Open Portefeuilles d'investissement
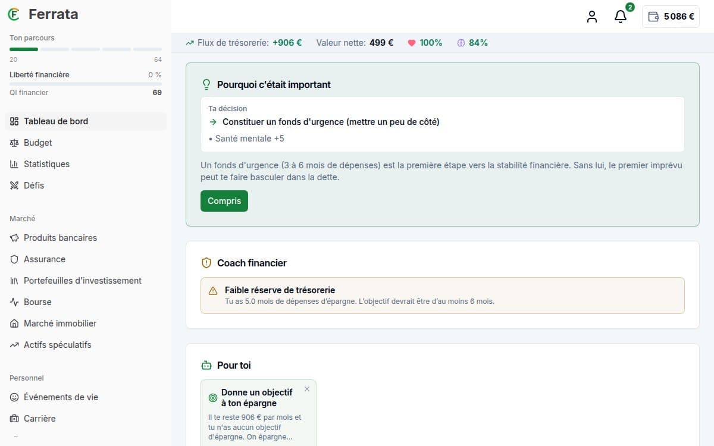 [86, 281]
